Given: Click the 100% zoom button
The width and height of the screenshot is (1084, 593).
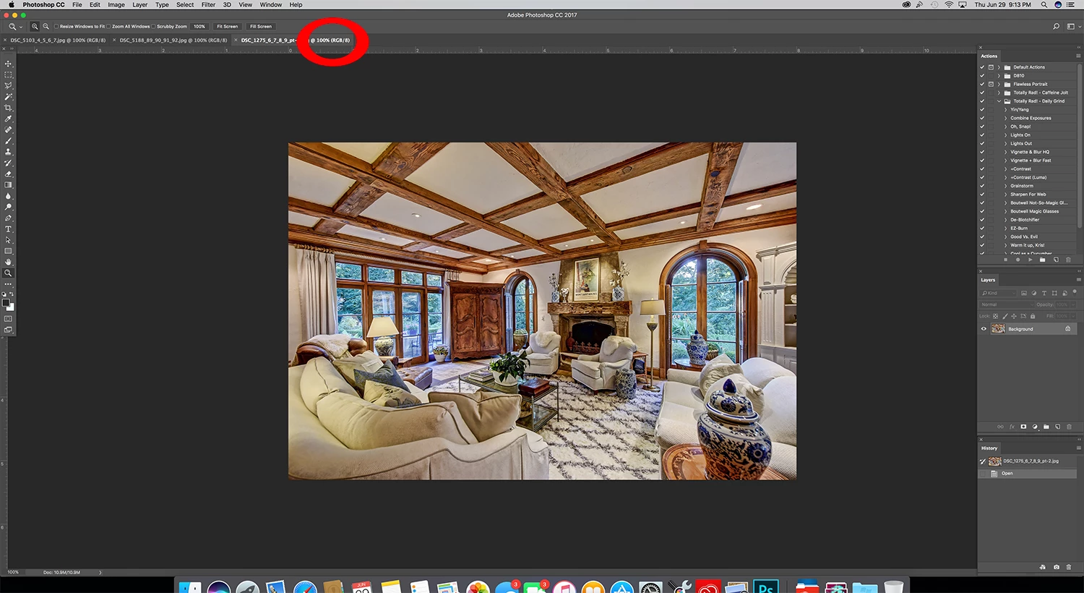Looking at the screenshot, I should point(199,26).
